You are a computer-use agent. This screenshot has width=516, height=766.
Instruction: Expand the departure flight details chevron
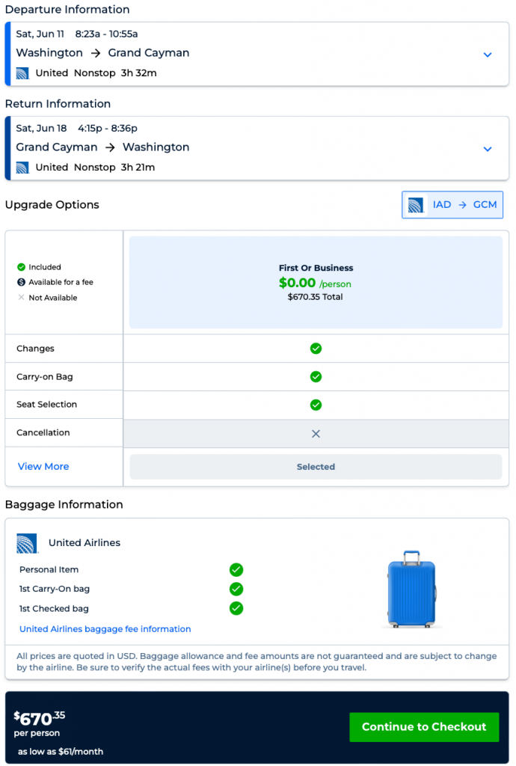click(x=488, y=55)
